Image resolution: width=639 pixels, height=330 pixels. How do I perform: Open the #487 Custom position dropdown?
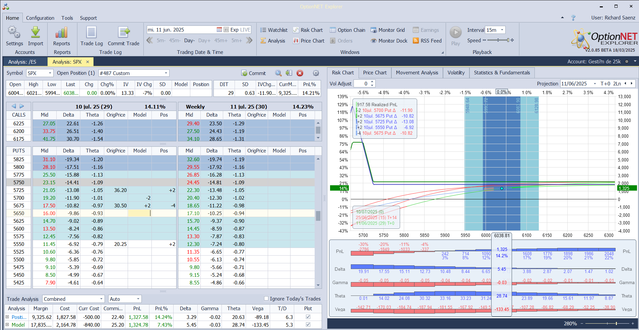pos(166,73)
